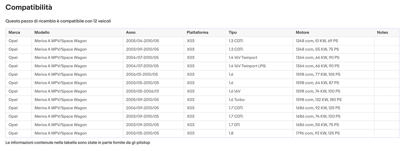
Task: Click the gl-pitstop information note
Action: tap(78, 143)
